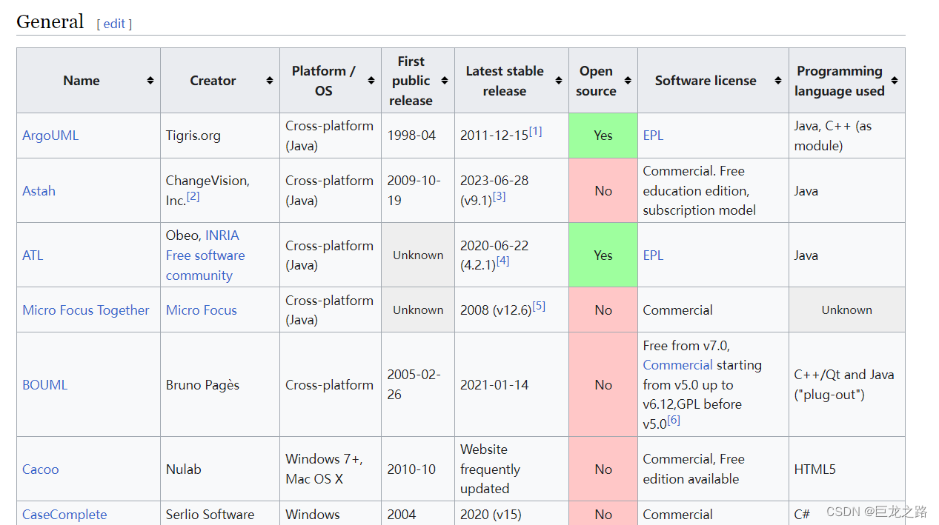
Task: Select the 2021-01-14 stable release cell
Action: 511,385
